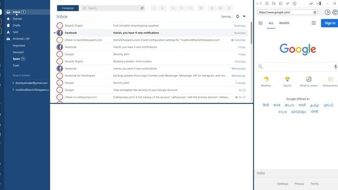338x190 pixels.
Task: Click the Google Terms footer link
Action: click(x=315, y=184)
